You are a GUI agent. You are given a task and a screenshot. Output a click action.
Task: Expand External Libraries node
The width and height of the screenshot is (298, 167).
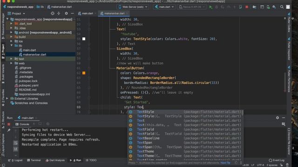coord(7,98)
